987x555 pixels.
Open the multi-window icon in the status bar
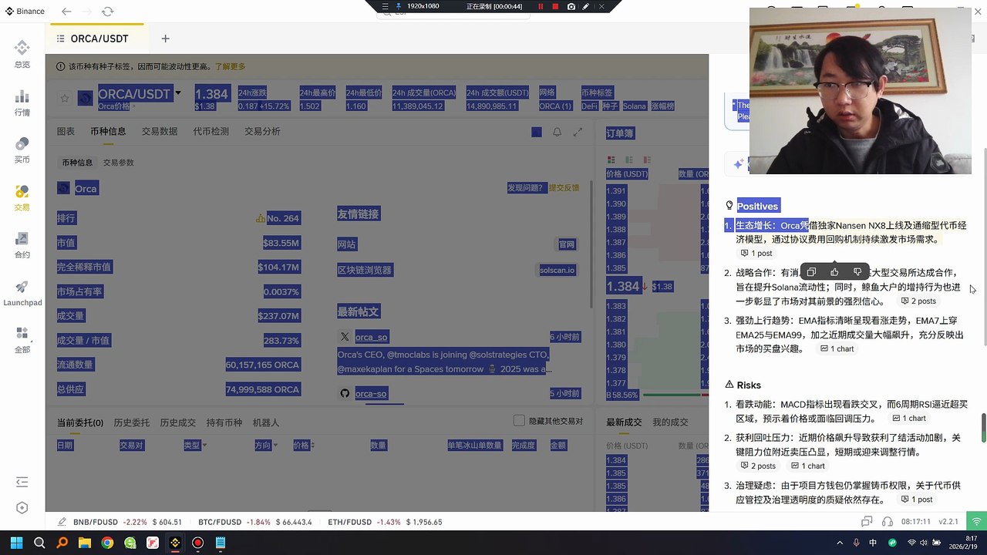point(867,522)
